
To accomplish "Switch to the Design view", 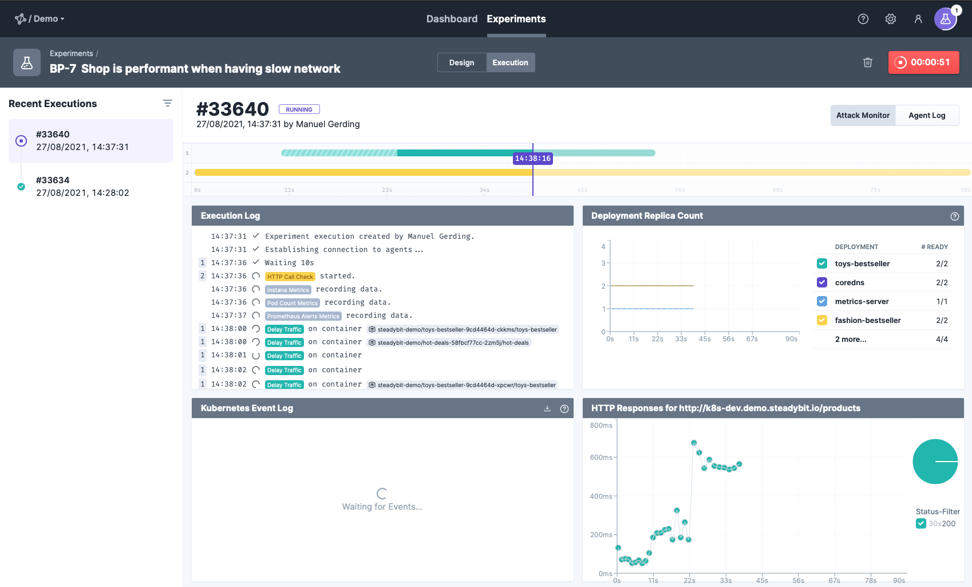I will [x=461, y=62].
